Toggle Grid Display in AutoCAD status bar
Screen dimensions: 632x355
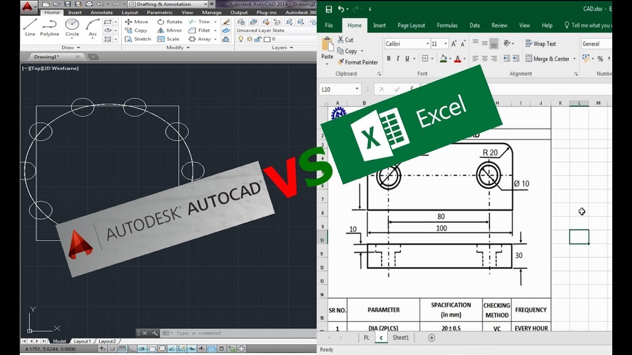click(x=122, y=350)
